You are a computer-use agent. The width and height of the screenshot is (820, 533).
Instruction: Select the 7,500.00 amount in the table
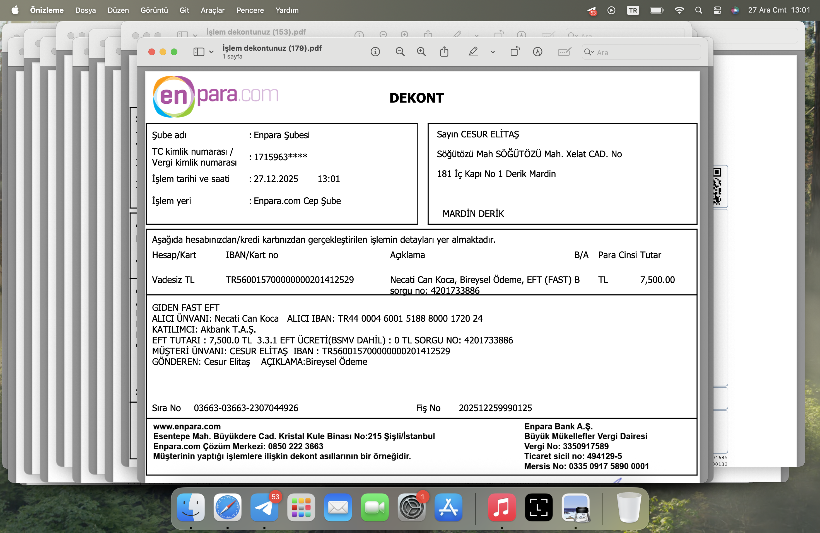[657, 280]
